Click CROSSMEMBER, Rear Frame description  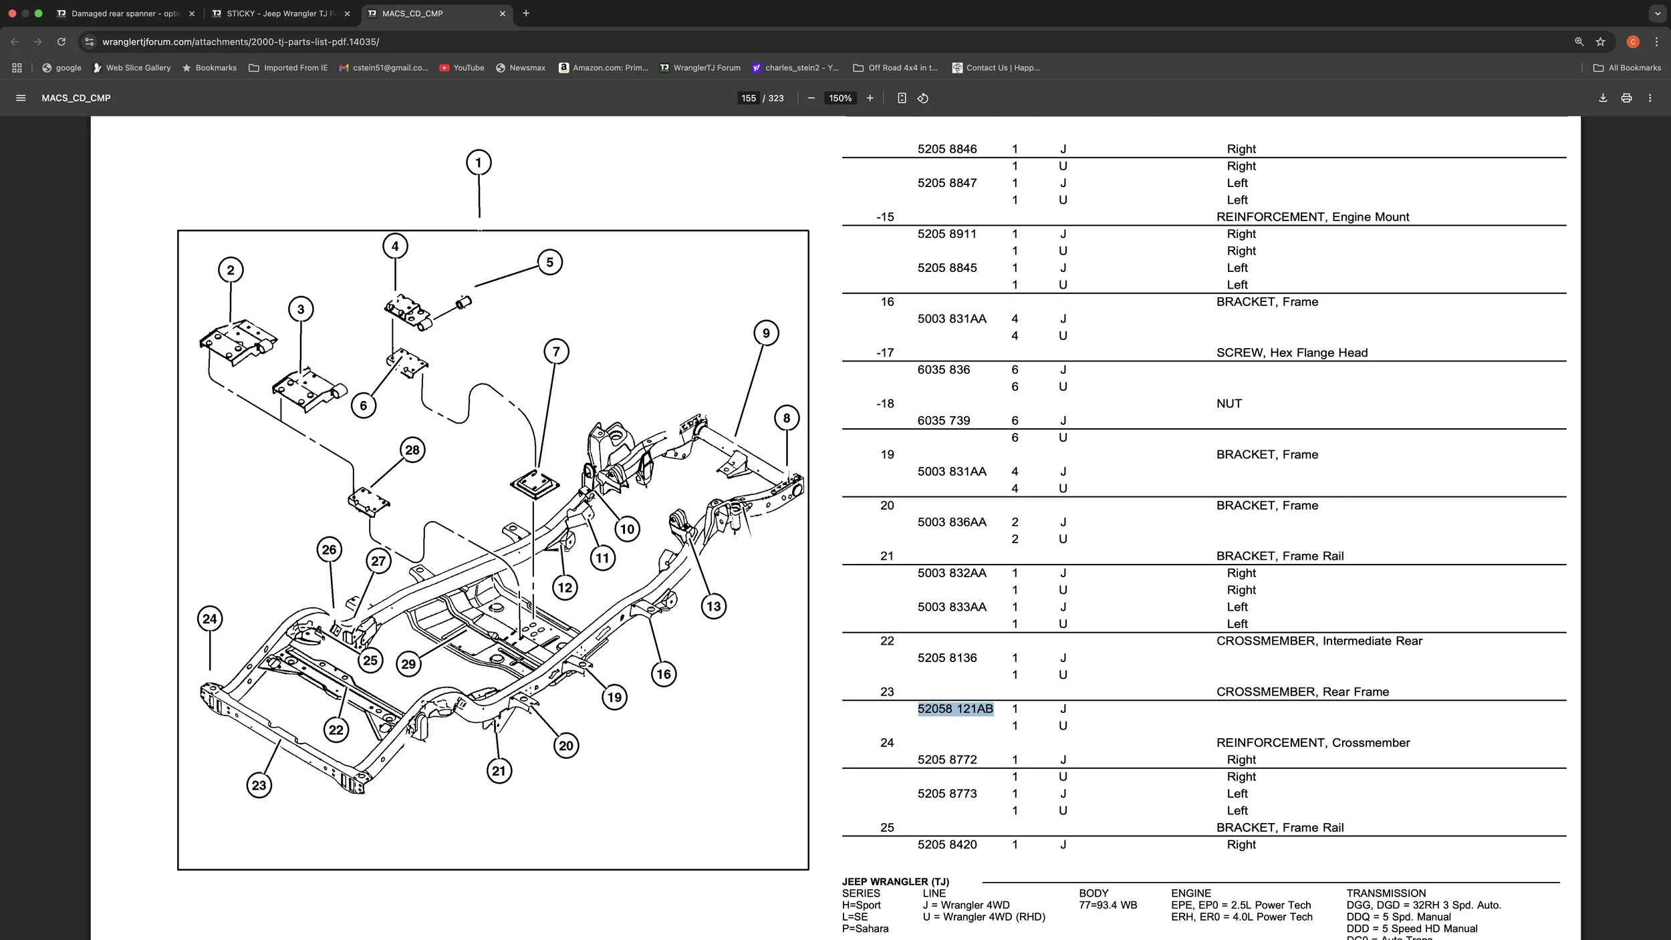pyautogui.click(x=1303, y=691)
